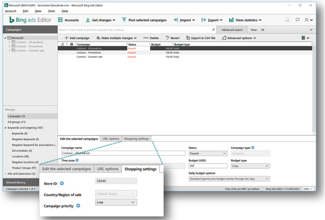
Task: Open the Accounts view
Action: [68, 20]
